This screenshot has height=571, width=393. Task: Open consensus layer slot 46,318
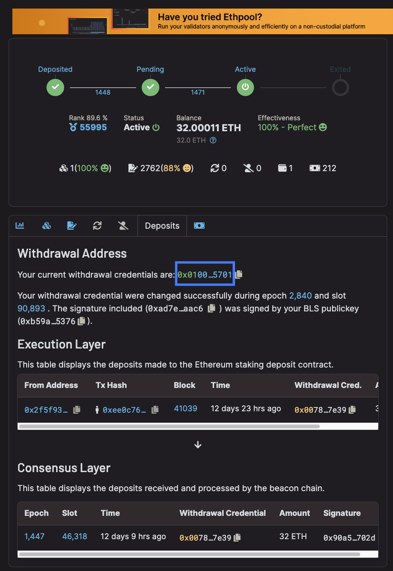click(x=75, y=536)
